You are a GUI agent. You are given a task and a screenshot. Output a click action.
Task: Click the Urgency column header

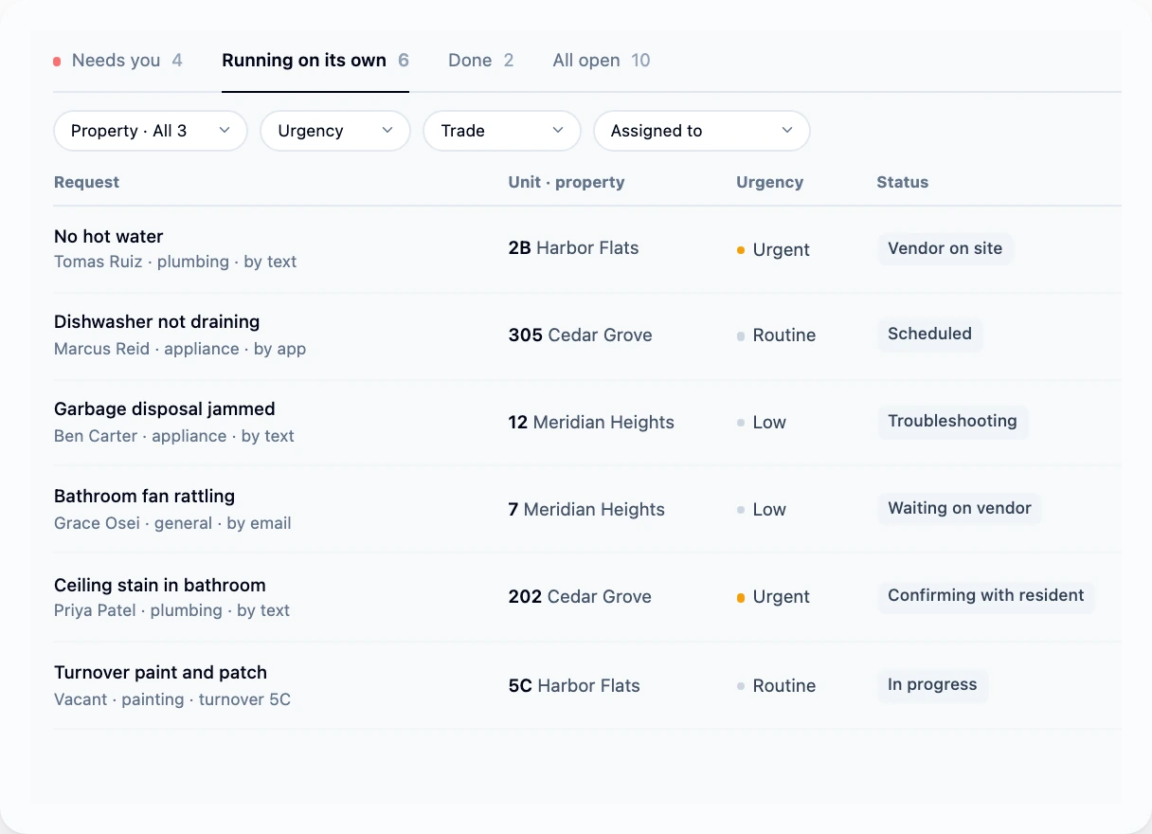click(769, 182)
